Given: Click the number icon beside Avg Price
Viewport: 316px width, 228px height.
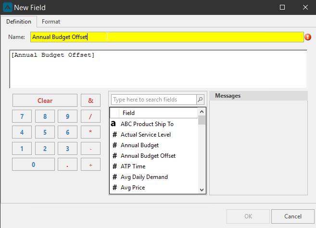Looking at the screenshot, I should 114,188.
